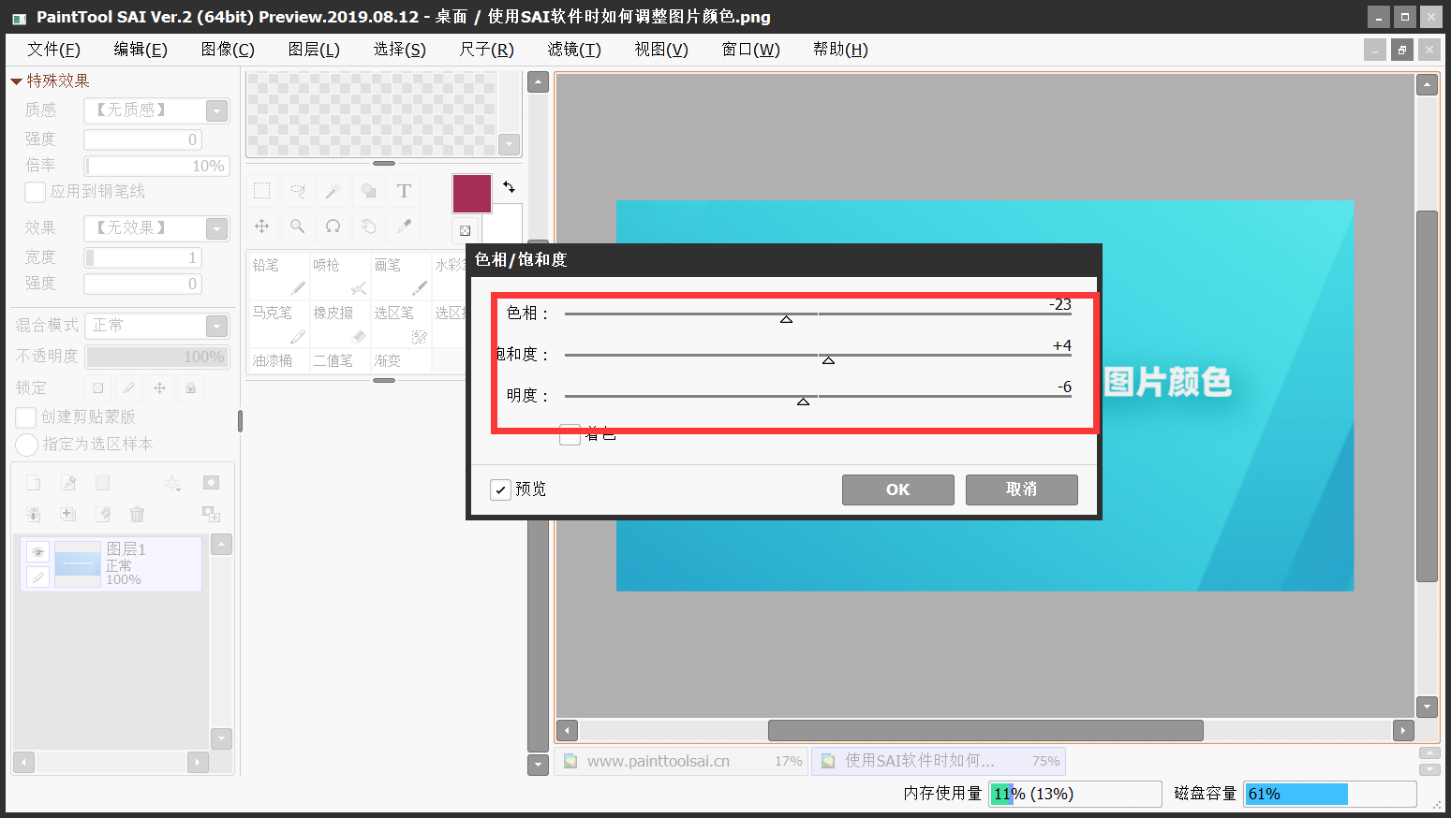Open the perspective ruler layer menu
The image size is (1451, 818).
point(172,483)
